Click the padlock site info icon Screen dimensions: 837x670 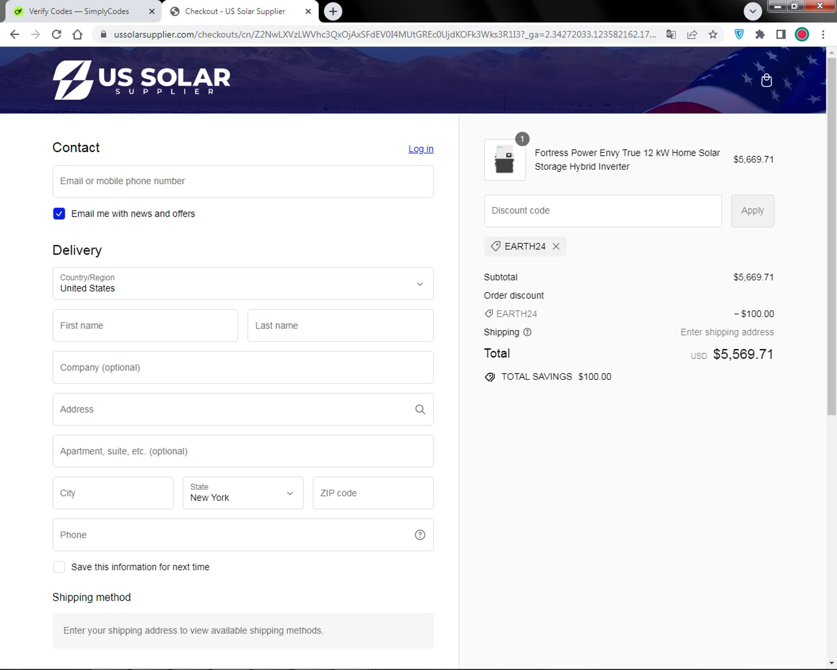point(103,35)
